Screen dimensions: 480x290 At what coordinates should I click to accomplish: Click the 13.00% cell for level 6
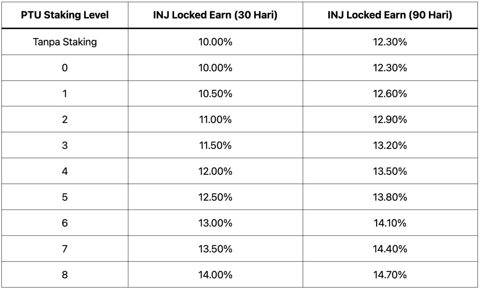215,223
